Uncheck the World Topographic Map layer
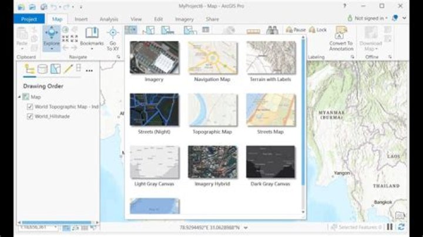Viewport: 423px width, 237px height. coord(31,107)
